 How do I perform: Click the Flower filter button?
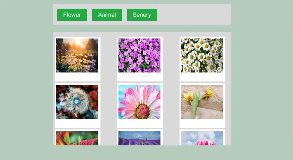tap(72, 15)
